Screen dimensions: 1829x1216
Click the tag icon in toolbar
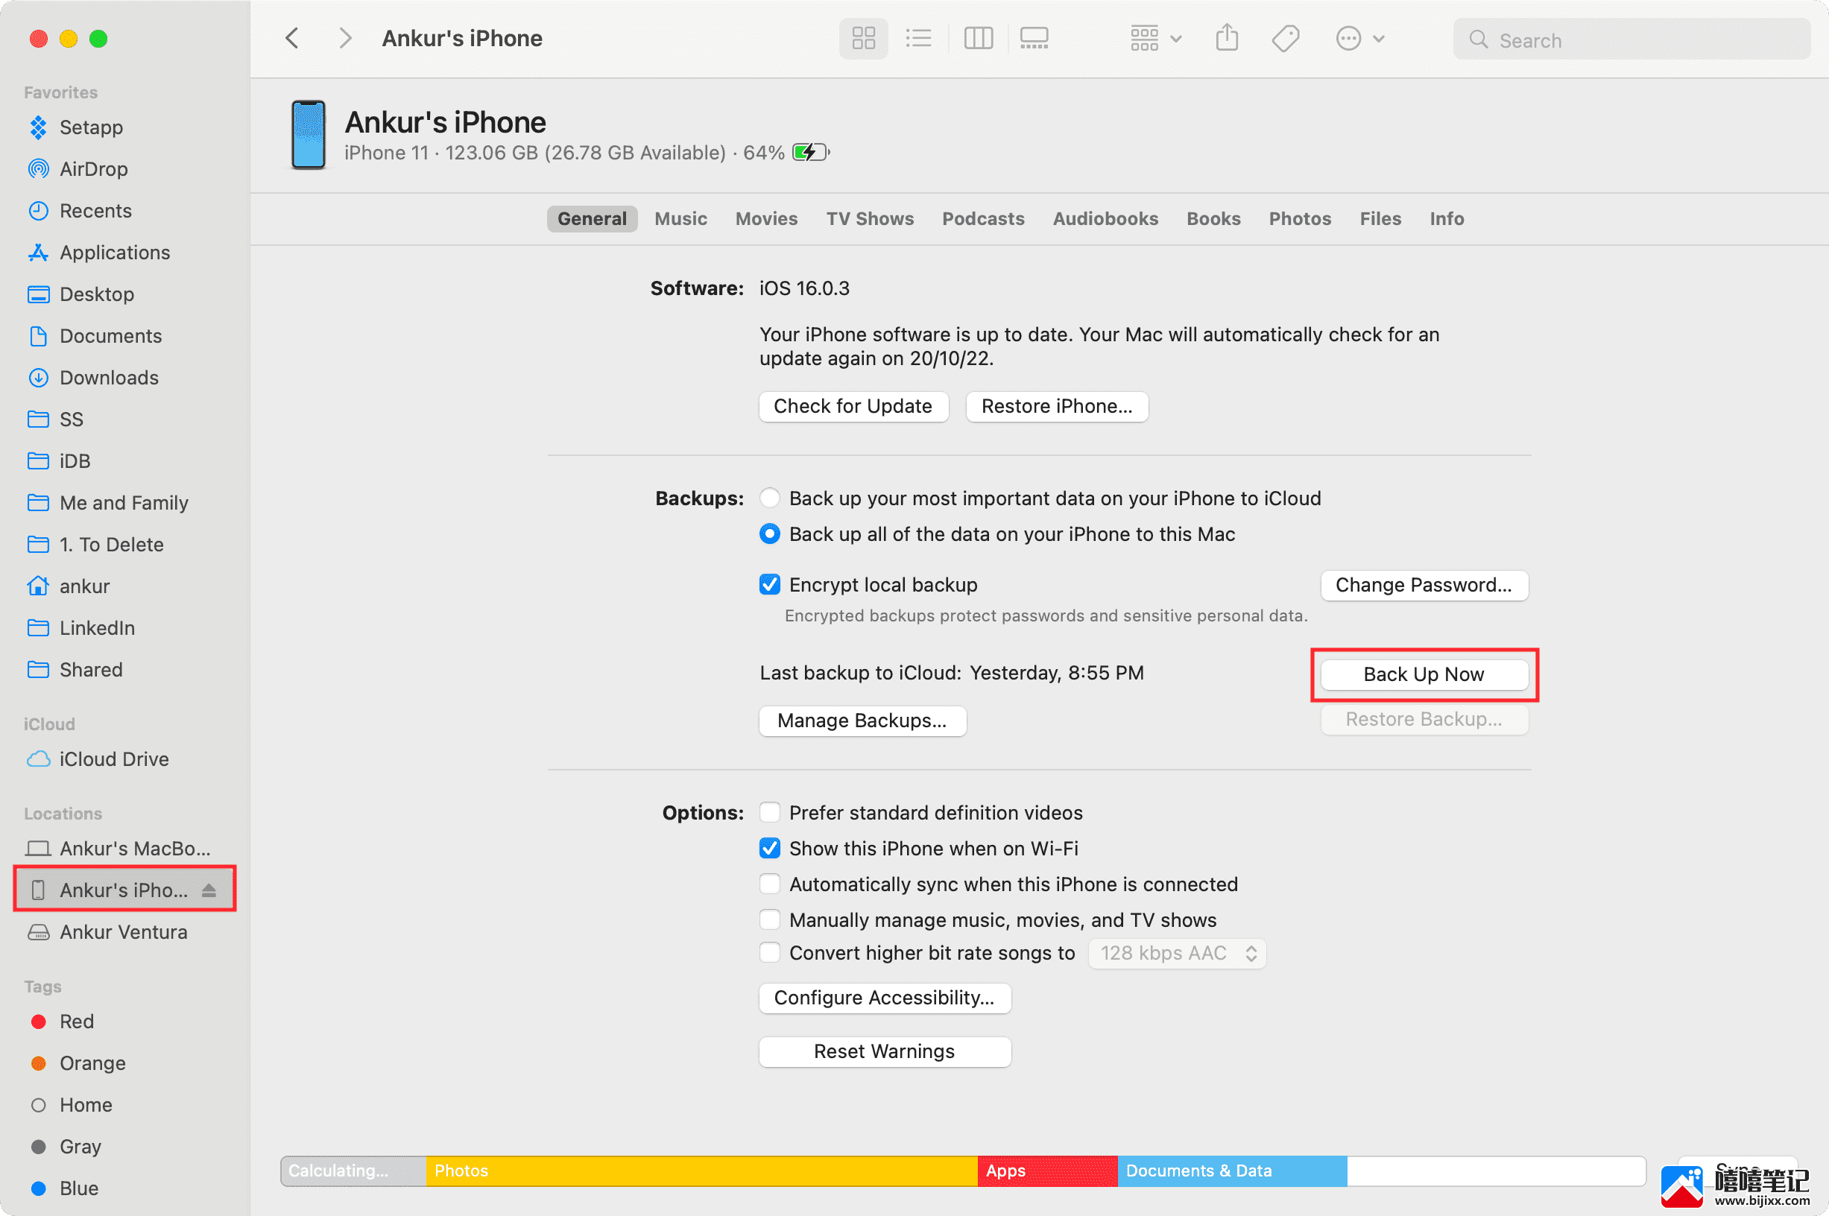point(1285,38)
